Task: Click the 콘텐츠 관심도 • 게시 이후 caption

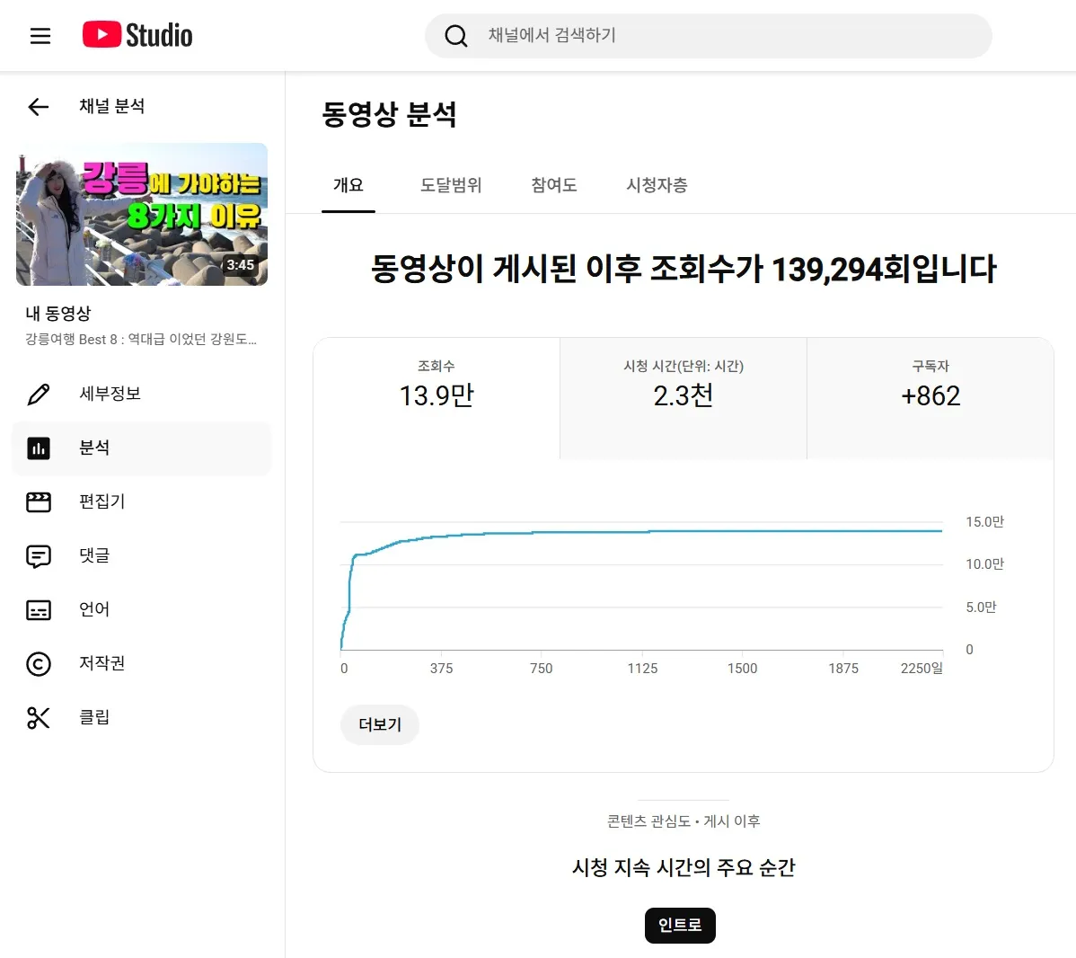Action: coord(684,821)
